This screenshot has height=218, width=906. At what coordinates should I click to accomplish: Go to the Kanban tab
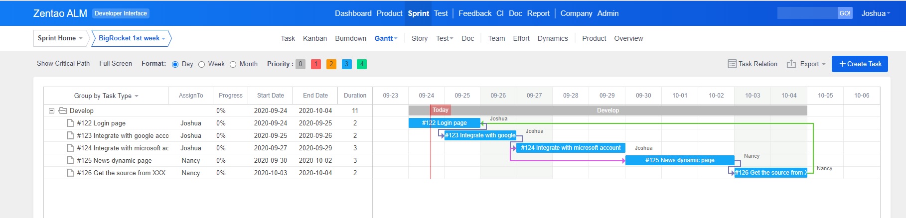315,38
